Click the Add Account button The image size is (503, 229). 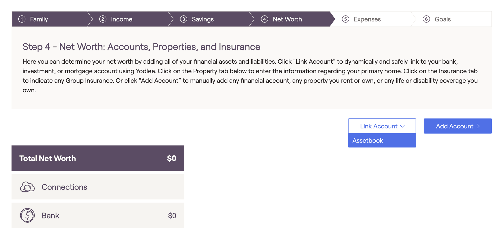click(458, 126)
